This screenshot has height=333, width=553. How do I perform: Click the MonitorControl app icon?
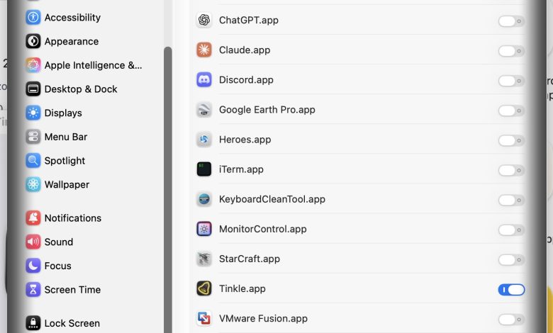click(x=204, y=229)
